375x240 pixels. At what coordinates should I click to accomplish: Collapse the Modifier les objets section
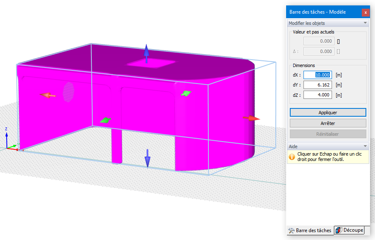(365, 23)
